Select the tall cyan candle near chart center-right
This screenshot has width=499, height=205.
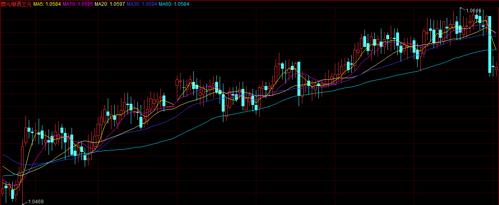(299, 78)
